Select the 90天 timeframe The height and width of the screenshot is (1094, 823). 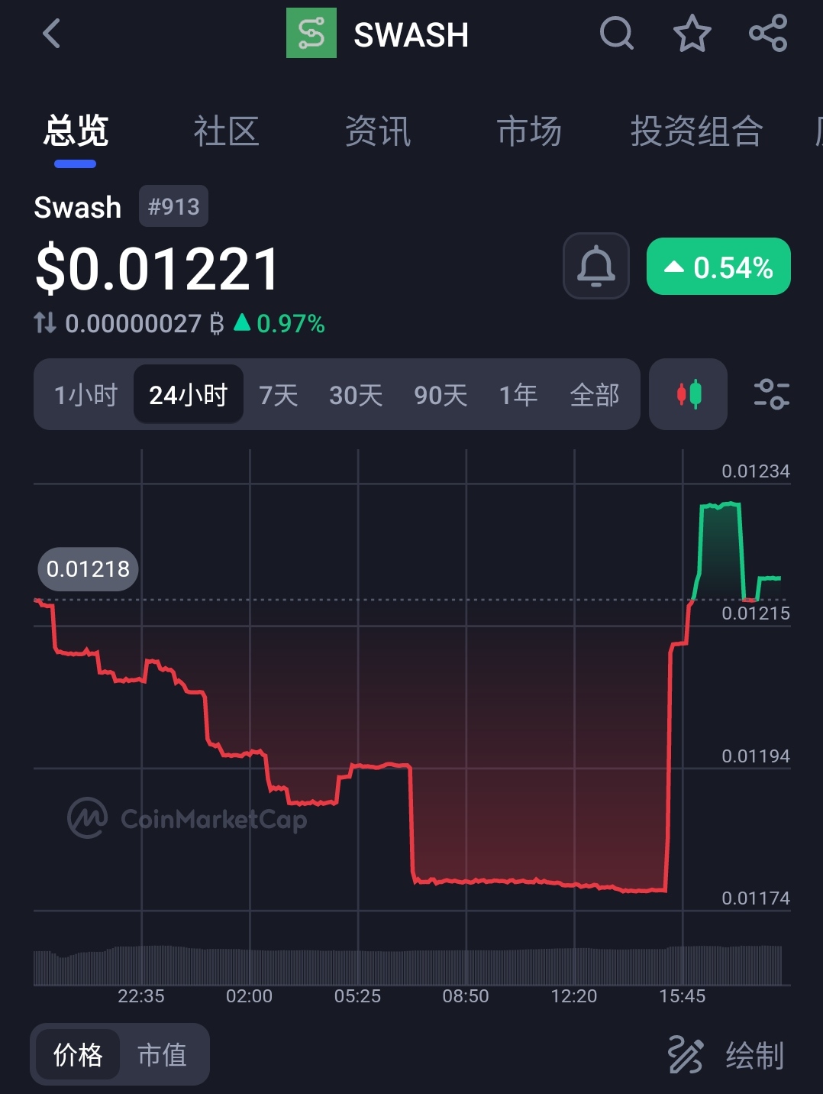(441, 395)
